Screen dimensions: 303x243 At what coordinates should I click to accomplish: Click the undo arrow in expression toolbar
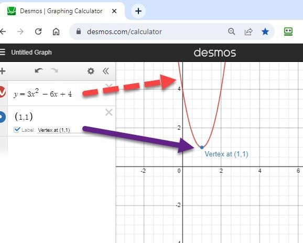pos(39,71)
